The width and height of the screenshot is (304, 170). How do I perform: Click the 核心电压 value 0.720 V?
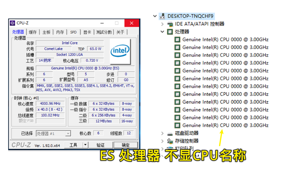tap(92, 60)
